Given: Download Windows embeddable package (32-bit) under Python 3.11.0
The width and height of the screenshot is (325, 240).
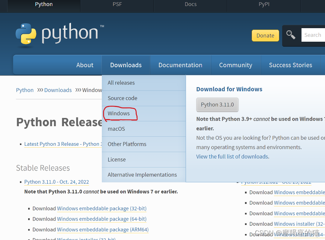Looking at the screenshot, I should coord(102,208).
